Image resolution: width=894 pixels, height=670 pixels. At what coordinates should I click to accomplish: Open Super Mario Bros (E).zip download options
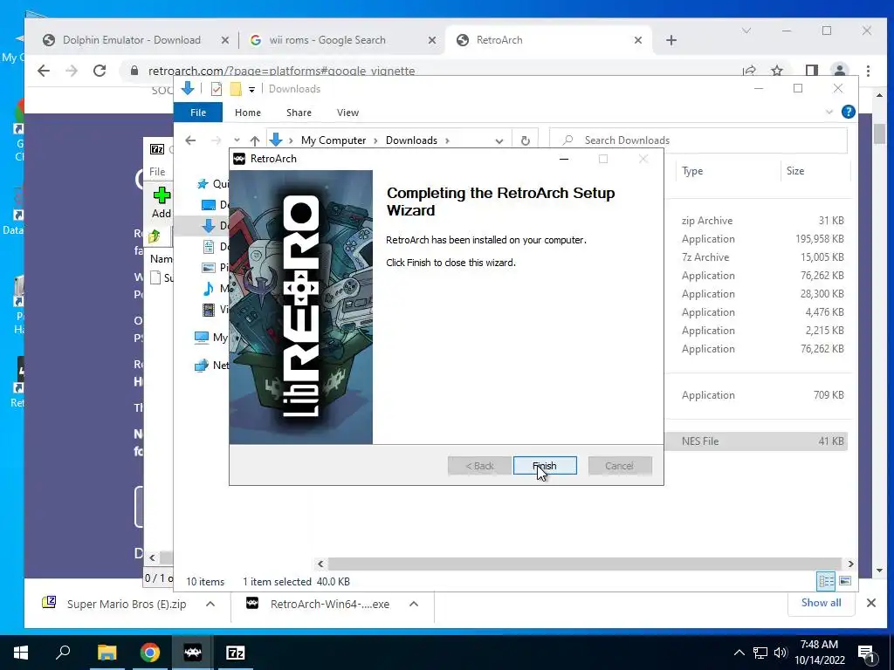click(210, 604)
